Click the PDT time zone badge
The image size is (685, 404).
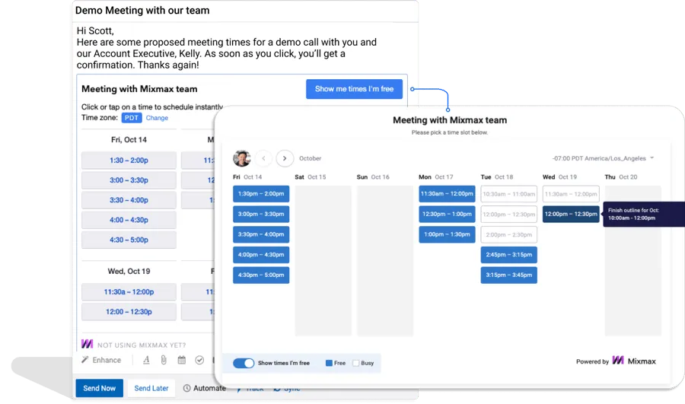click(x=132, y=118)
